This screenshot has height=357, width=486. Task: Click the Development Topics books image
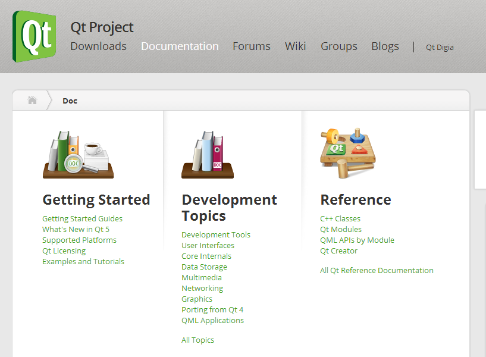tap(208, 155)
